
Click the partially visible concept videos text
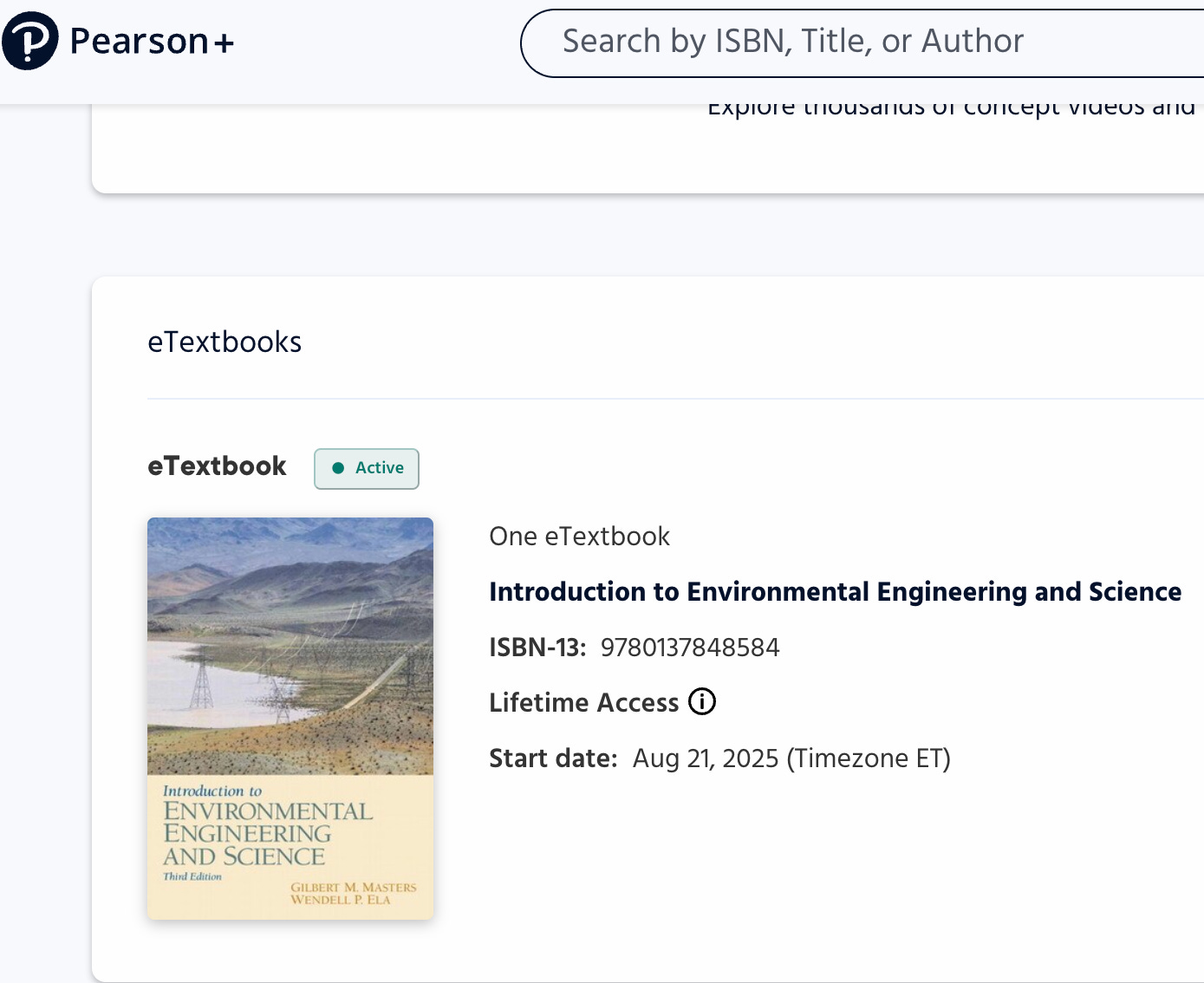click(x=951, y=108)
